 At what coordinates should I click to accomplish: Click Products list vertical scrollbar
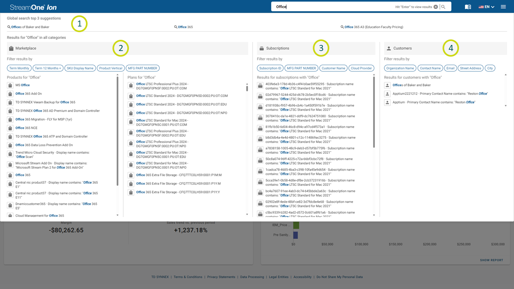118,130
